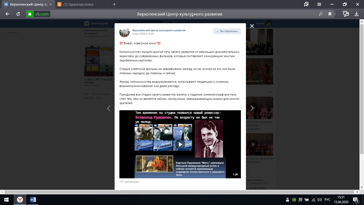Viewport: 364px width, 205px height.
Task: Click the community avatar in the post header
Action: (x=124, y=32)
